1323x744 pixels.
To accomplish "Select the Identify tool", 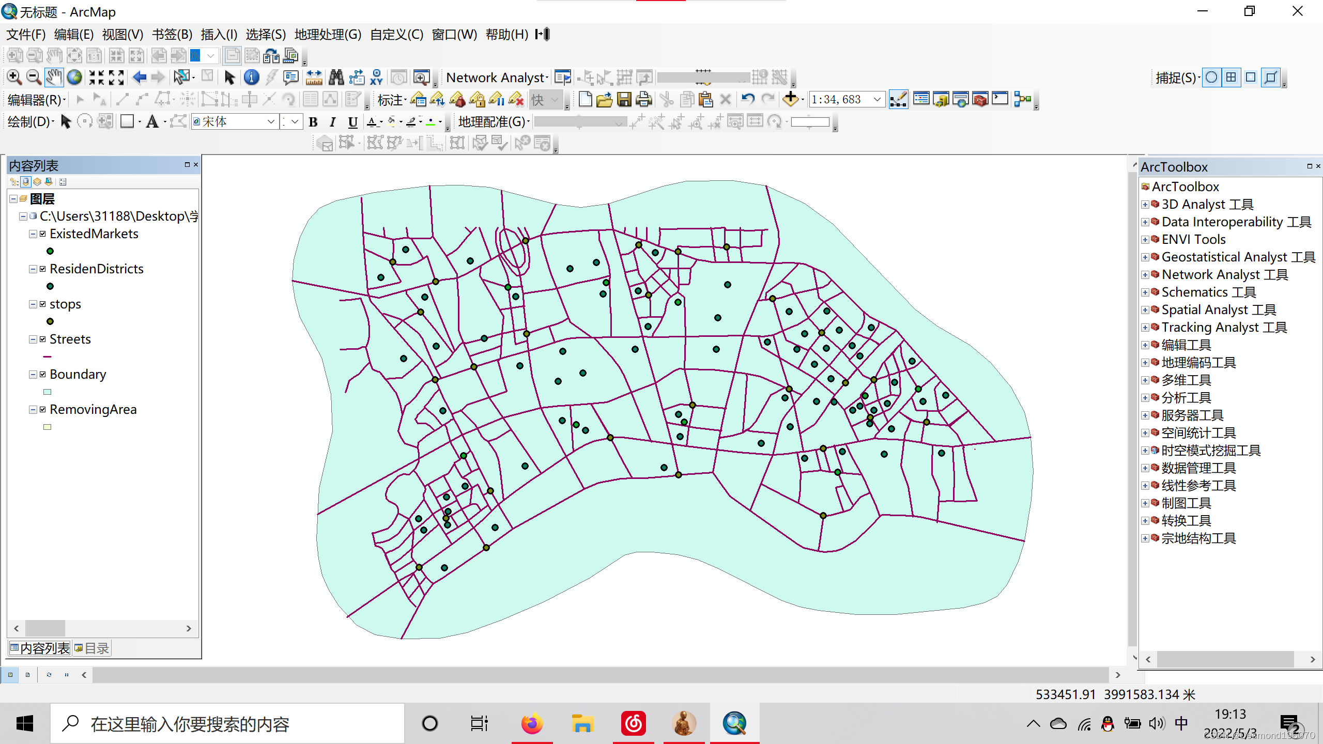I will click(x=251, y=78).
